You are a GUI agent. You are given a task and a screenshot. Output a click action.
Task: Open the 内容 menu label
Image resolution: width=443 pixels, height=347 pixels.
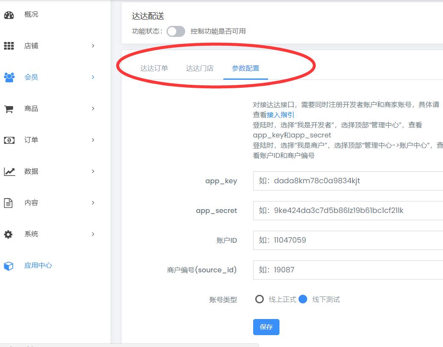coord(31,202)
